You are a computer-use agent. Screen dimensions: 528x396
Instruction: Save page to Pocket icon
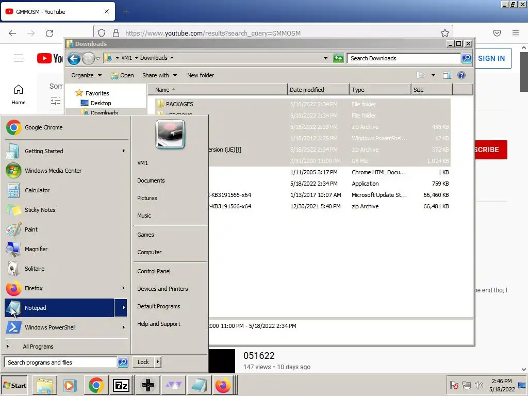497,33
